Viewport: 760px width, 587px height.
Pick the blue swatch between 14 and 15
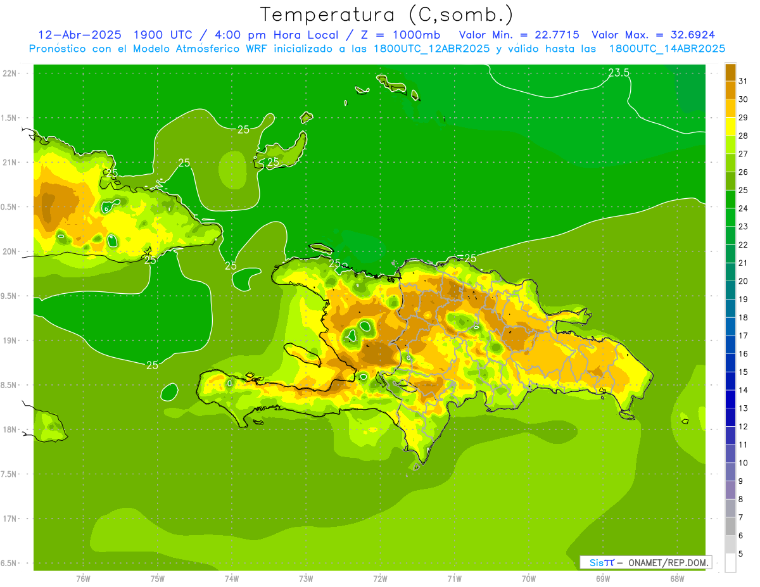[730, 382]
